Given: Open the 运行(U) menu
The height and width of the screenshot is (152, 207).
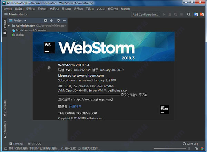Looking at the screenshot, I should pyautogui.click(x=78, y=9).
